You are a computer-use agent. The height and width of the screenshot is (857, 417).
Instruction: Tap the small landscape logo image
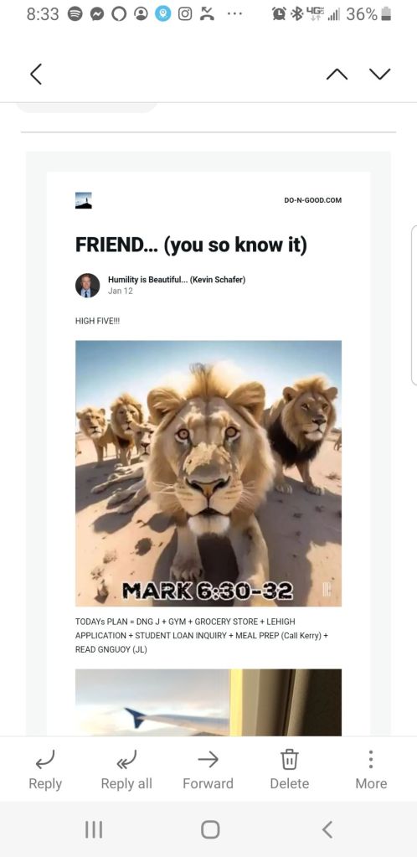tap(84, 200)
